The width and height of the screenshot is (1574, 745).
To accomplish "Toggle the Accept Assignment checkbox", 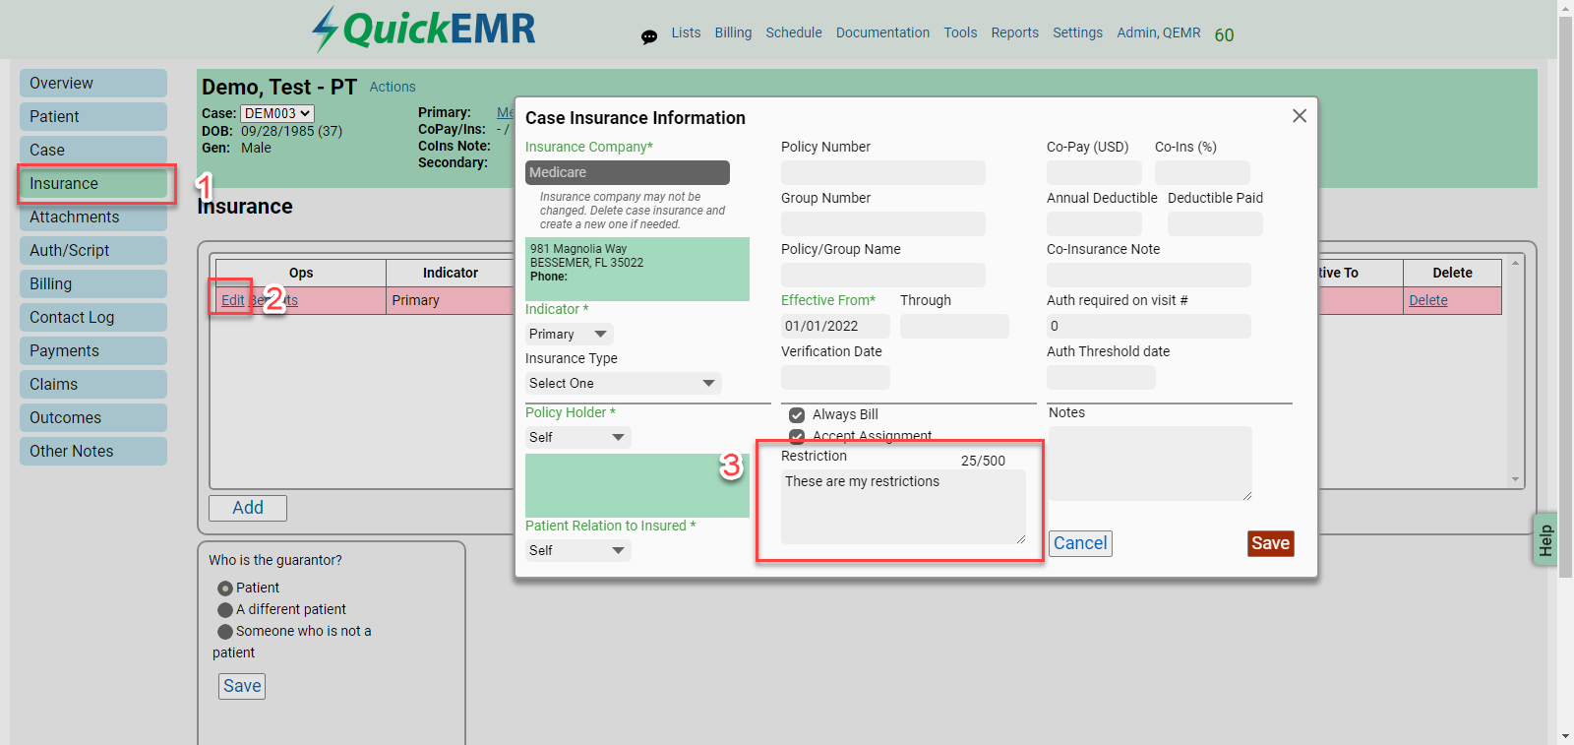I will [797, 436].
